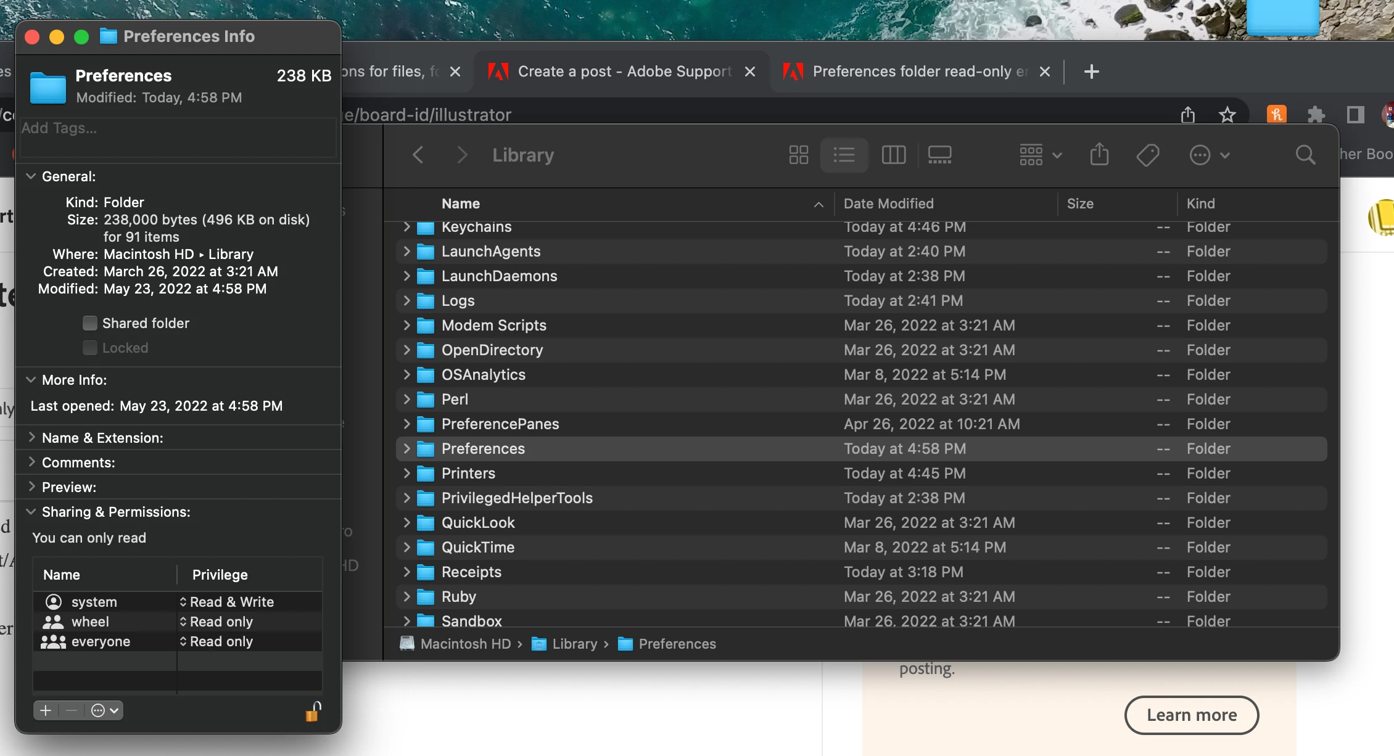This screenshot has width=1394, height=756.
Task: Click the Learn more button
Action: pos(1191,715)
